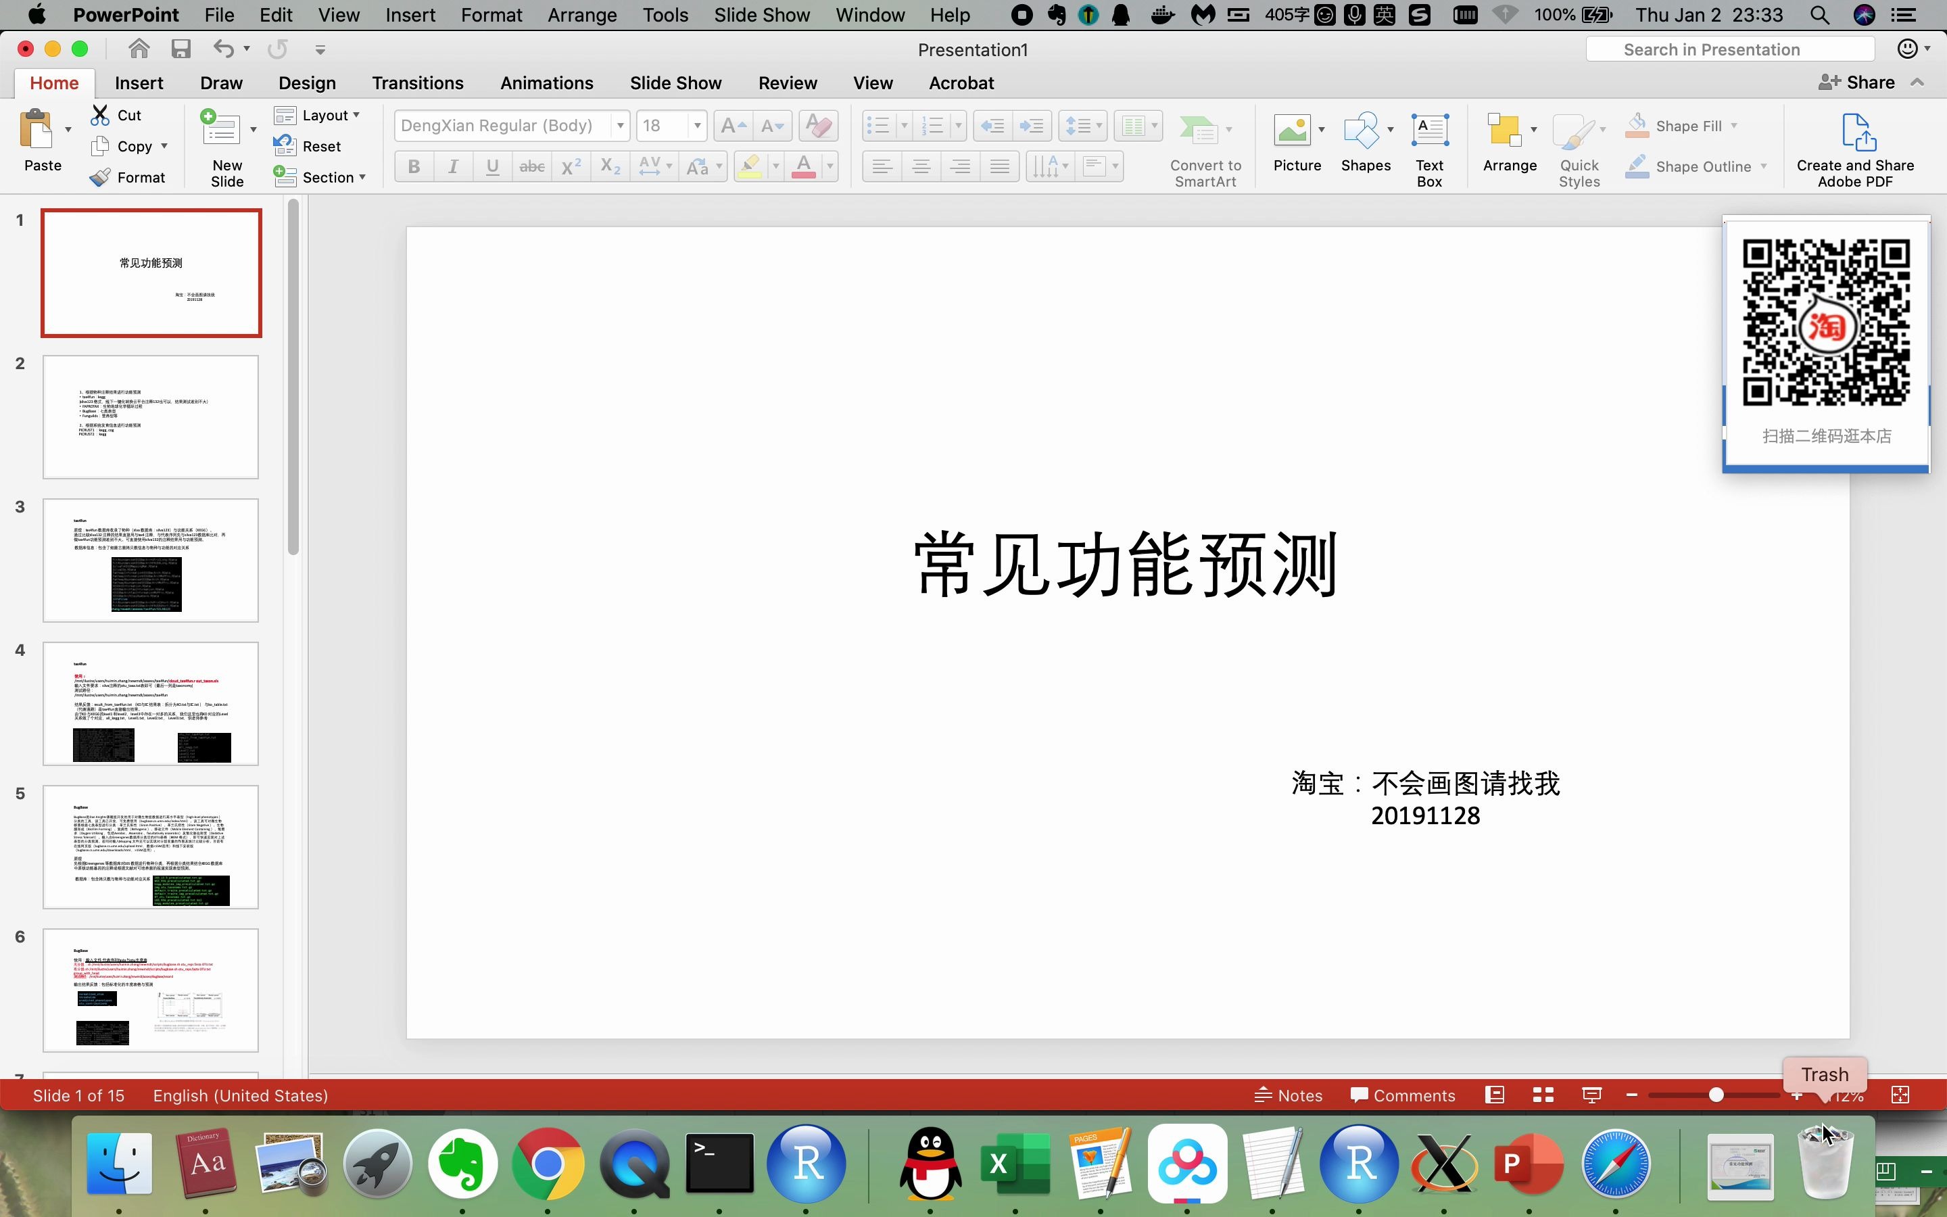
Task: Click the Home icon in title bar
Action: (139, 49)
